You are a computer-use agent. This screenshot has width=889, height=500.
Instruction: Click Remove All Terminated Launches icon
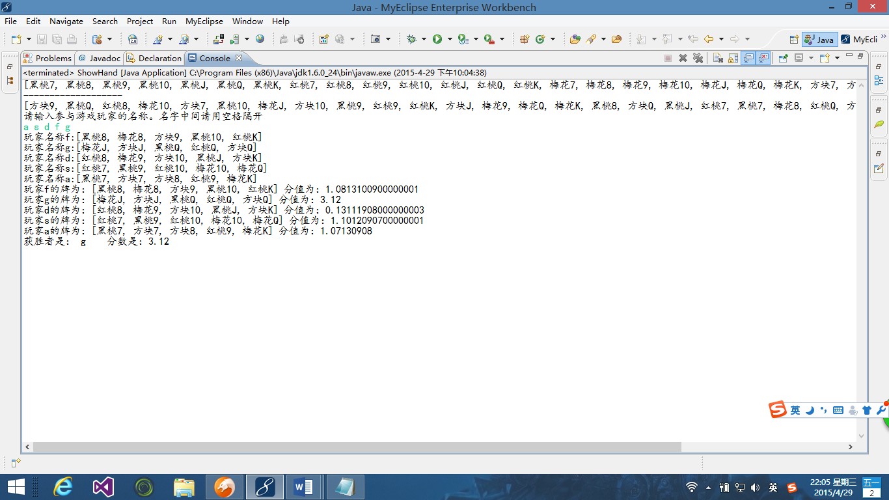point(698,58)
